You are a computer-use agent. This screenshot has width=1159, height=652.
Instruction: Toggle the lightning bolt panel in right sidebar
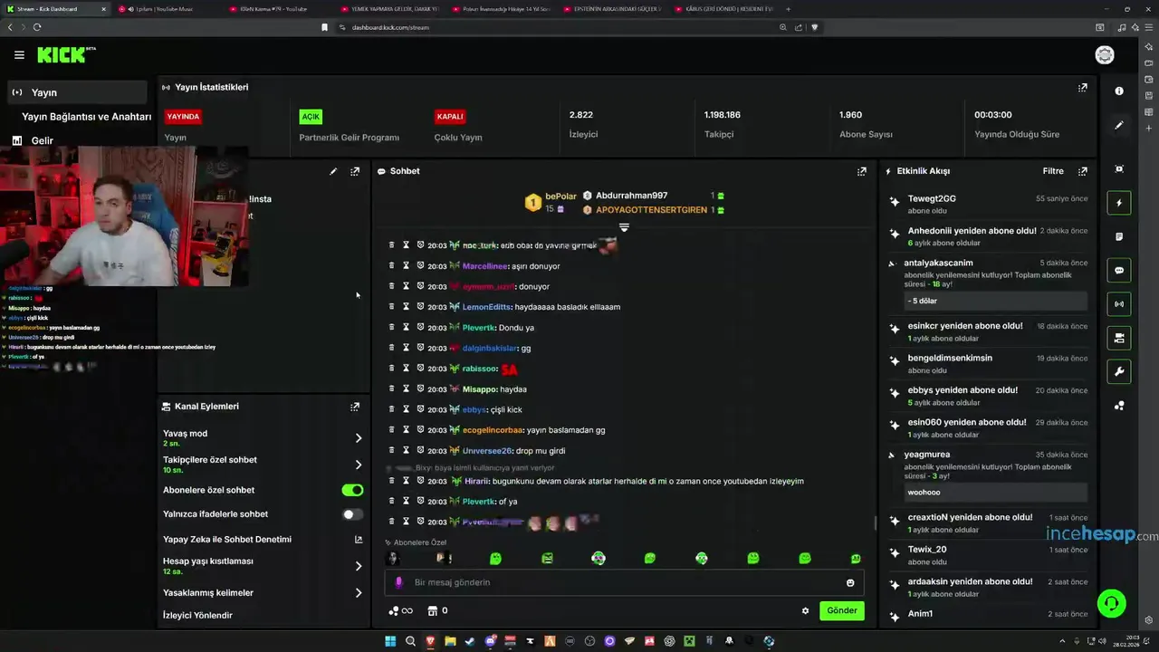tap(1119, 203)
